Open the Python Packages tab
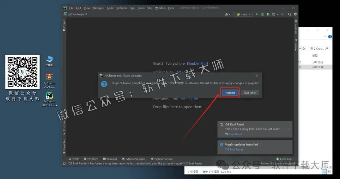Image resolution: width=340 pixels, height=179 pixels. (133, 159)
